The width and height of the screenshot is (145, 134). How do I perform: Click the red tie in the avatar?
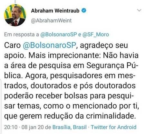pos(16,23)
